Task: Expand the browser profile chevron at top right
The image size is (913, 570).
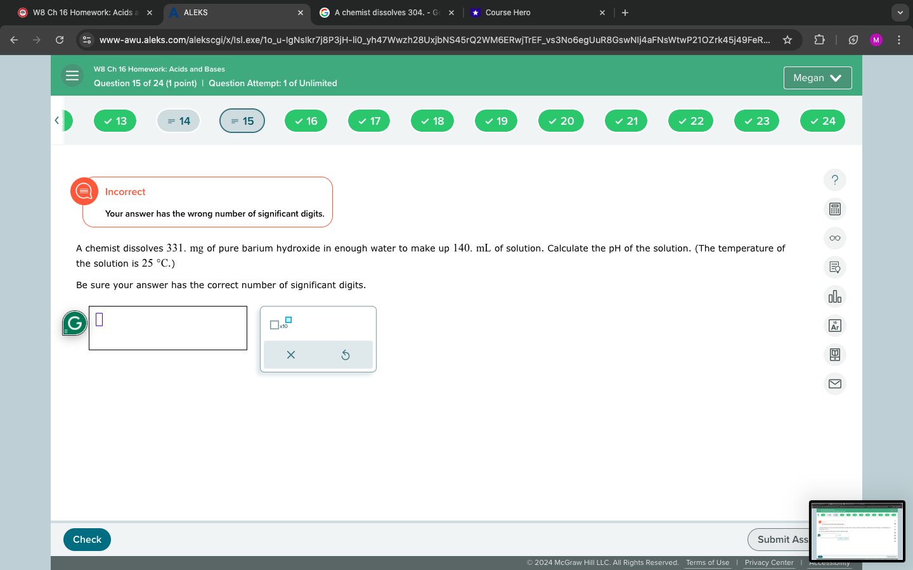Action: pyautogui.click(x=900, y=13)
